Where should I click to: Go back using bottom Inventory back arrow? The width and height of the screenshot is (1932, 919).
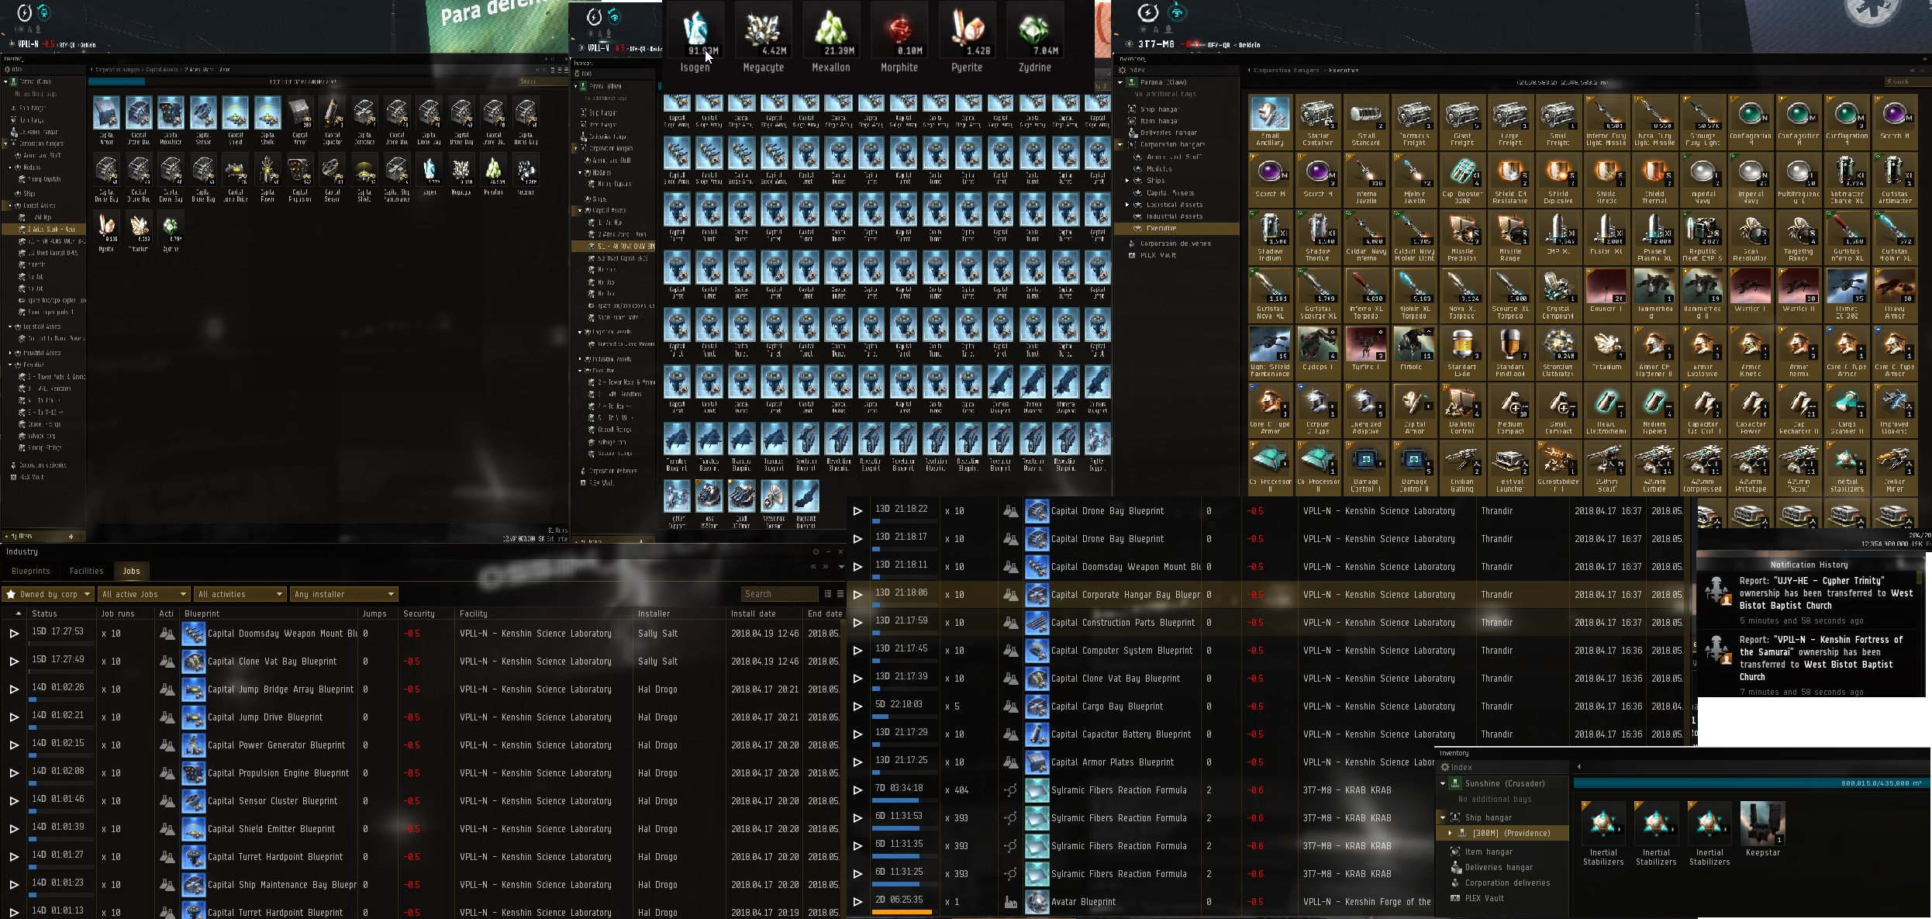[1579, 767]
